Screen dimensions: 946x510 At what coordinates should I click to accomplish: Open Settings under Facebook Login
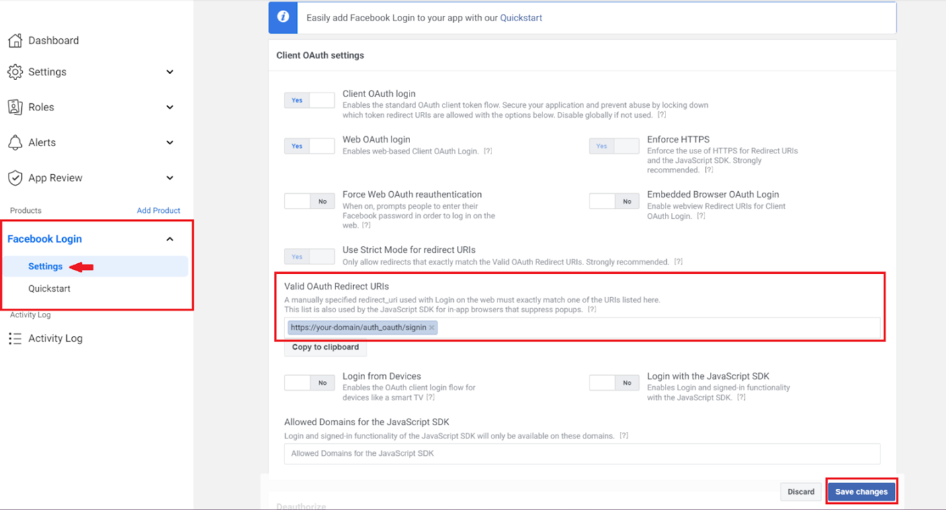(46, 267)
